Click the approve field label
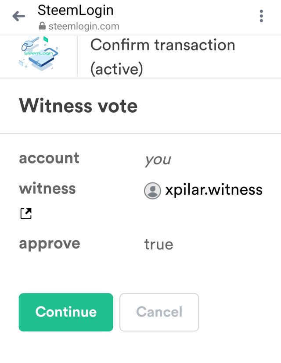Image resolution: width=281 pixels, height=363 pixels. pyautogui.click(x=50, y=243)
